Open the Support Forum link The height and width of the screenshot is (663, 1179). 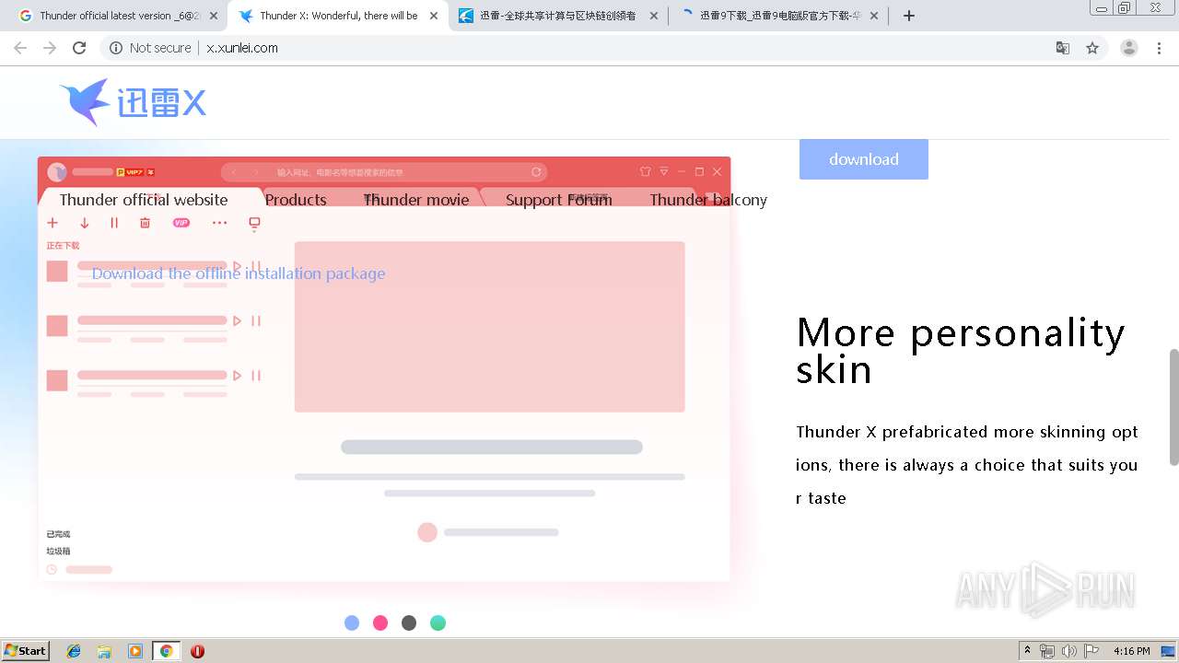(559, 200)
